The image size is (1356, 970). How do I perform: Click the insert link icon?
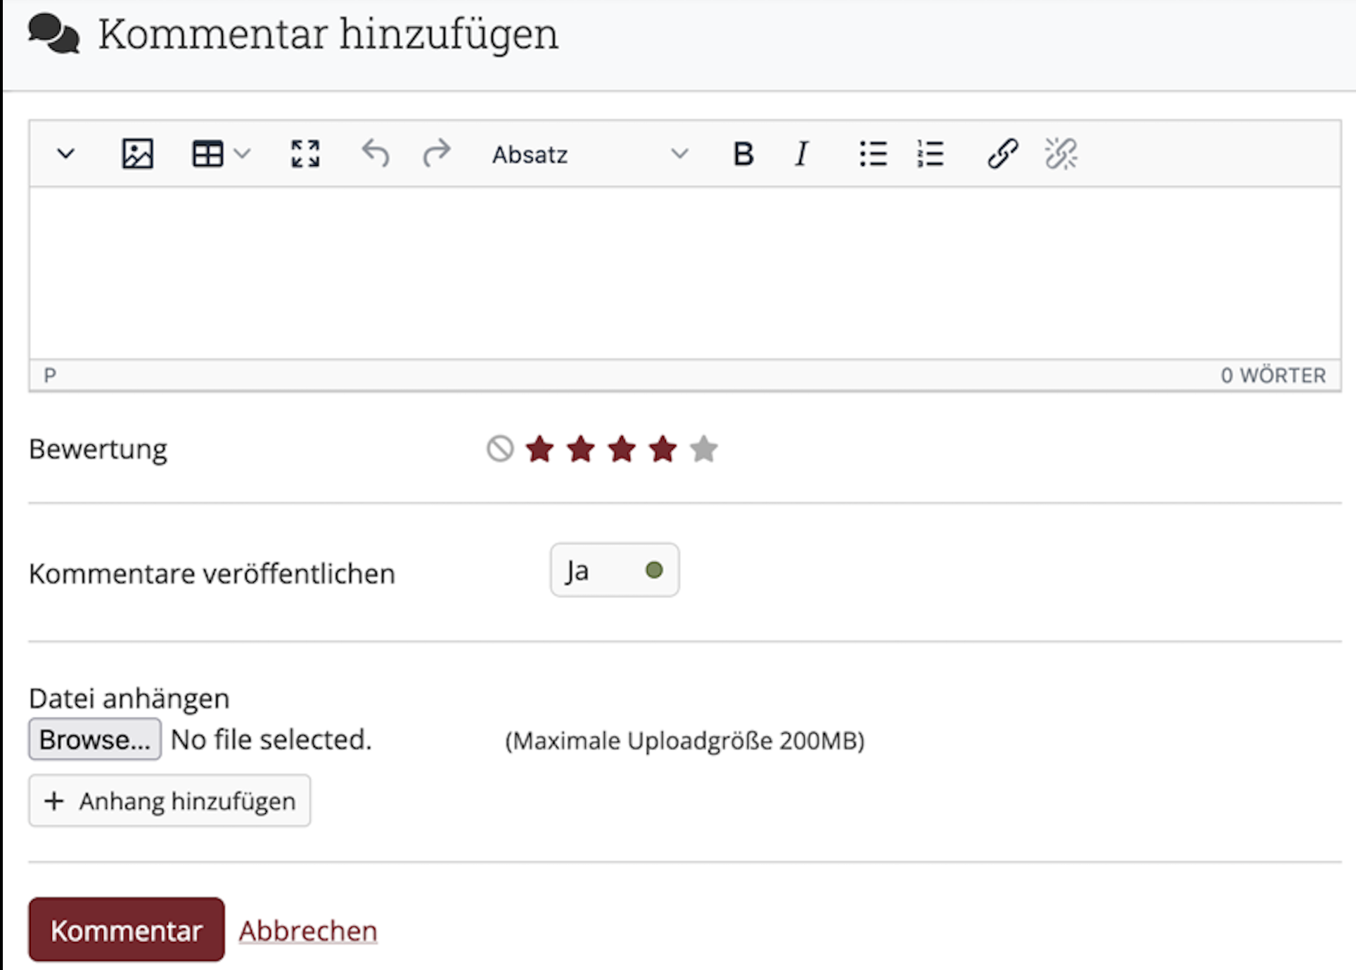[x=1002, y=153]
